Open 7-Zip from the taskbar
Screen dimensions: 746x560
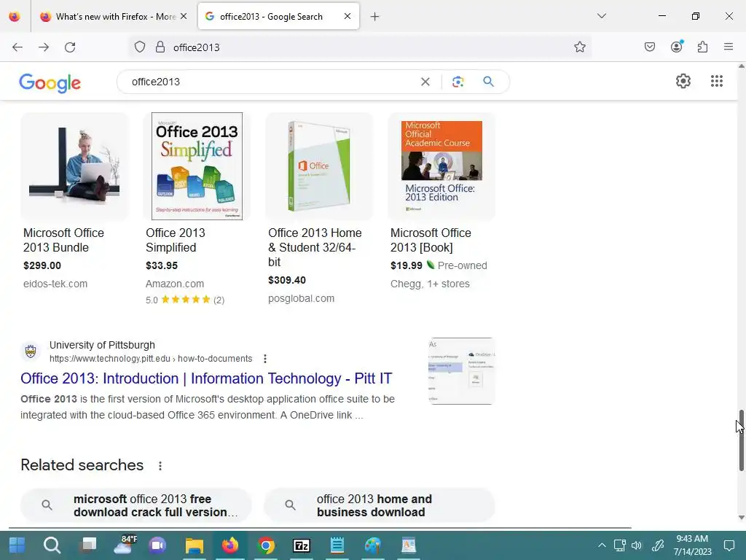click(302, 545)
